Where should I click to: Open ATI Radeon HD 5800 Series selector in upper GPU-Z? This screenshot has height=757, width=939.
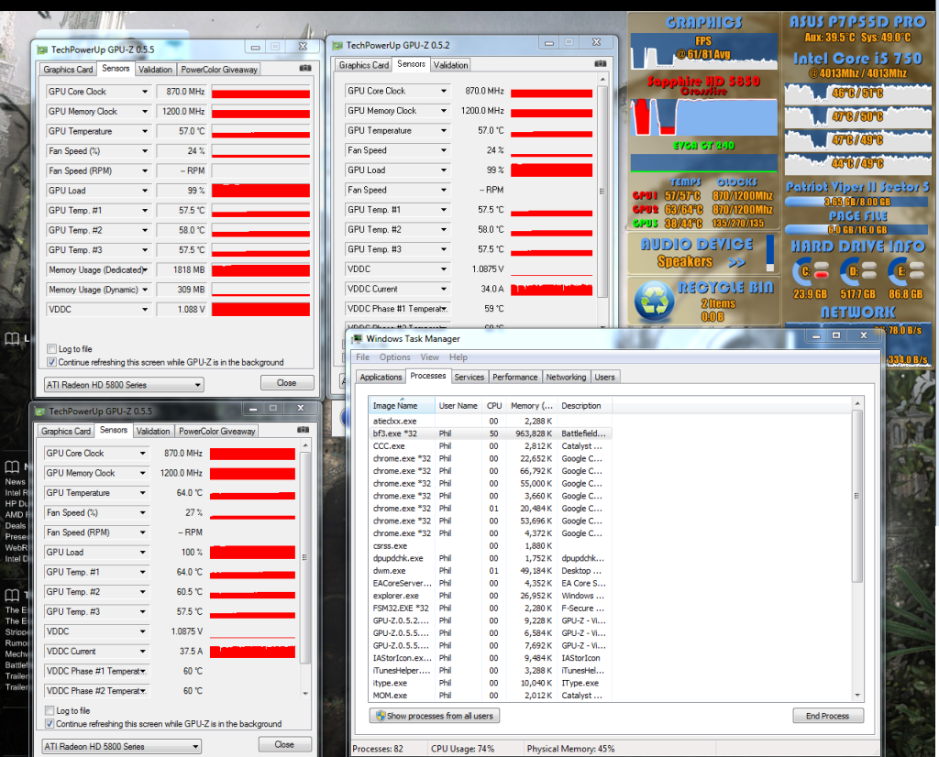(x=124, y=385)
